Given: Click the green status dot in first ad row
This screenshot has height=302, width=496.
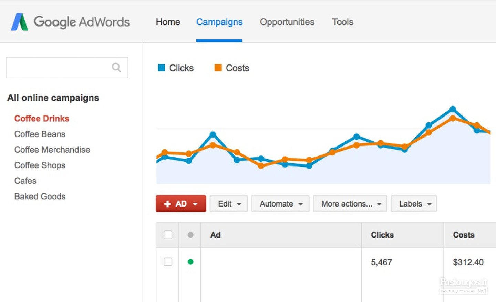Looking at the screenshot, I should (190, 262).
